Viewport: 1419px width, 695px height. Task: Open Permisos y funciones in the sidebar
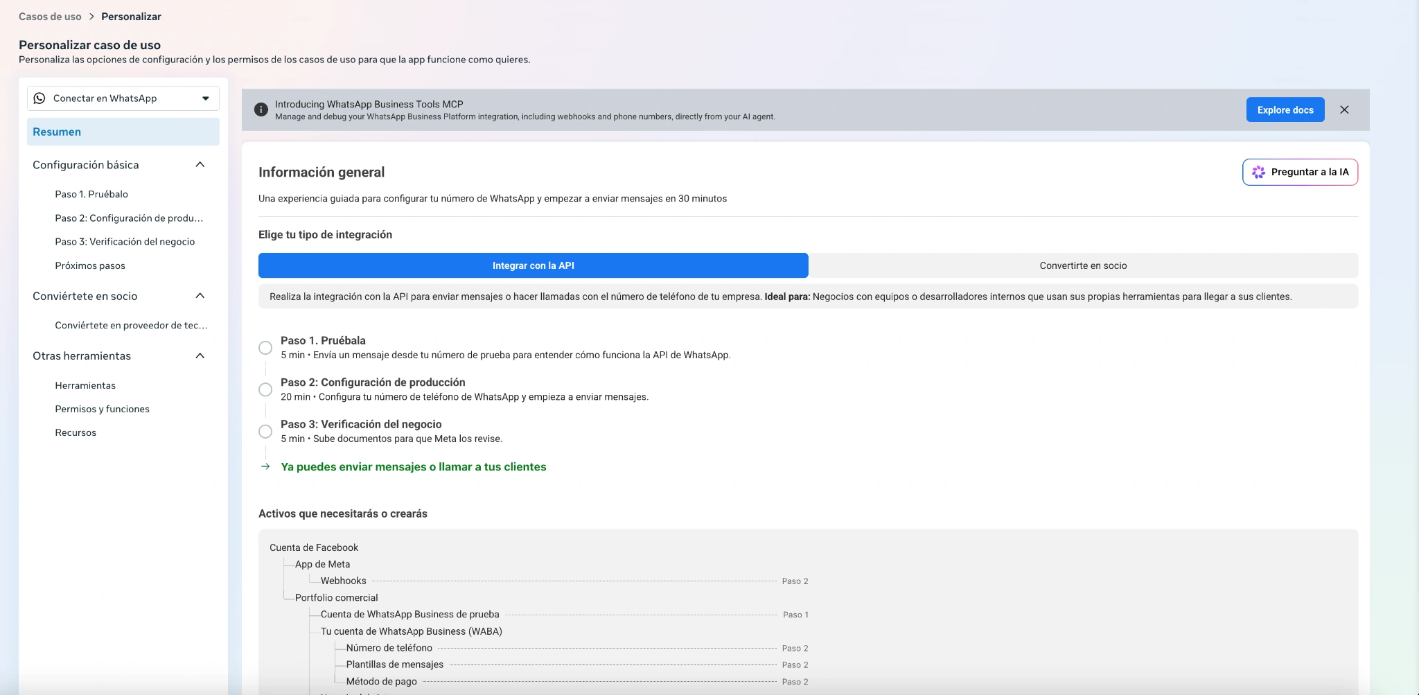pos(103,409)
